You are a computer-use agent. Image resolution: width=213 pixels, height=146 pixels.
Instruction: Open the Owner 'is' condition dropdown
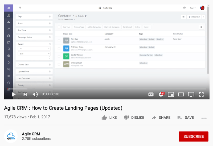coord(34,49)
